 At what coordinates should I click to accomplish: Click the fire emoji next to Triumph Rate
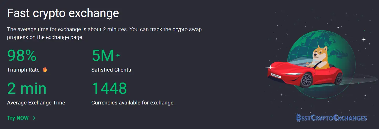[45, 70]
